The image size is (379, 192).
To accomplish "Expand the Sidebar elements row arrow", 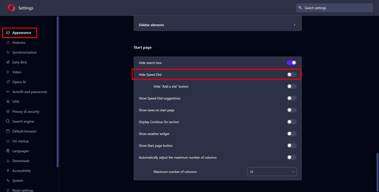I will tap(294, 25).
